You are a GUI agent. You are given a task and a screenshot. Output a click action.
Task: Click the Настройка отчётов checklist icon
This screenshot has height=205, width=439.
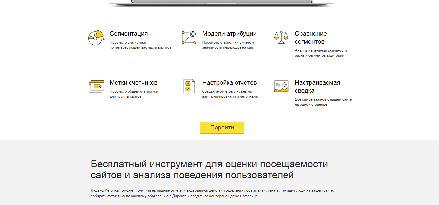coord(189,86)
